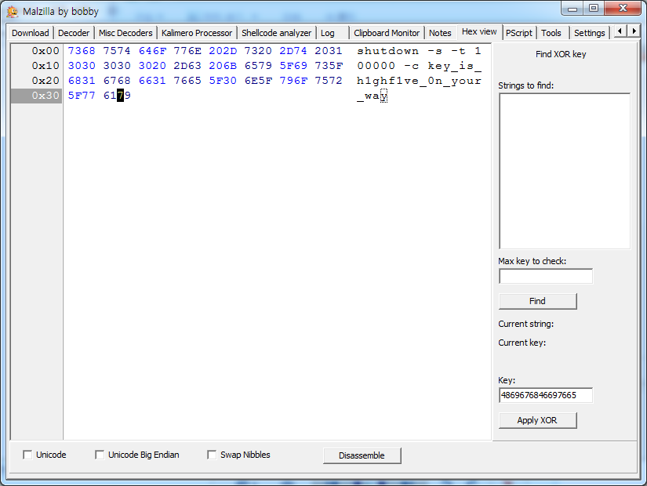Screen dimensions: 647x486
Task: Switch to PScript tab
Action: pos(518,33)
